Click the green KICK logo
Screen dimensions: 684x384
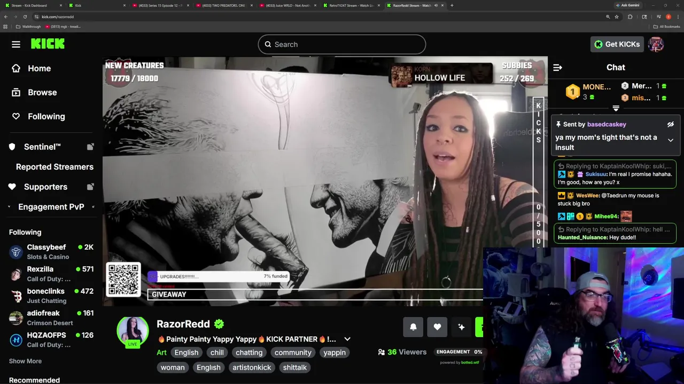48,44
